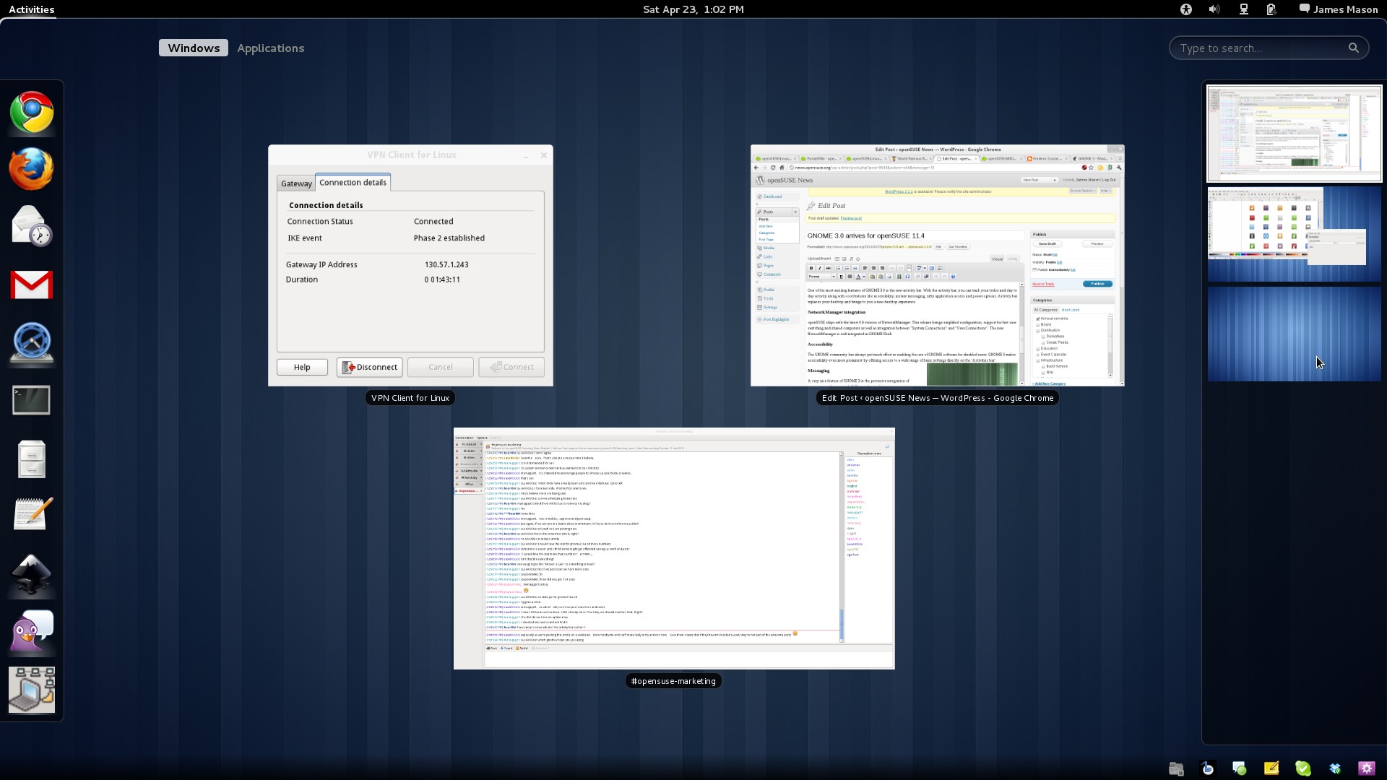Expand the WordPress Edit Post window

(938, 265)
